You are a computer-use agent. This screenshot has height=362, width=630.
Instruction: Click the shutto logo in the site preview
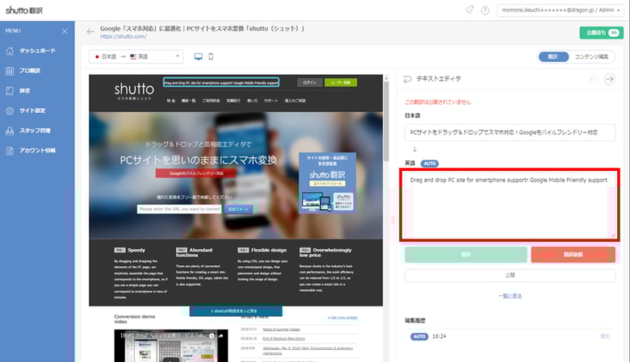(134, 90)
